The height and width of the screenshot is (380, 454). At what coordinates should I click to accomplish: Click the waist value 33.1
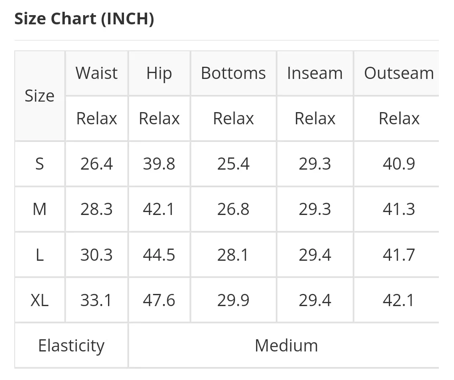point(96,300)
